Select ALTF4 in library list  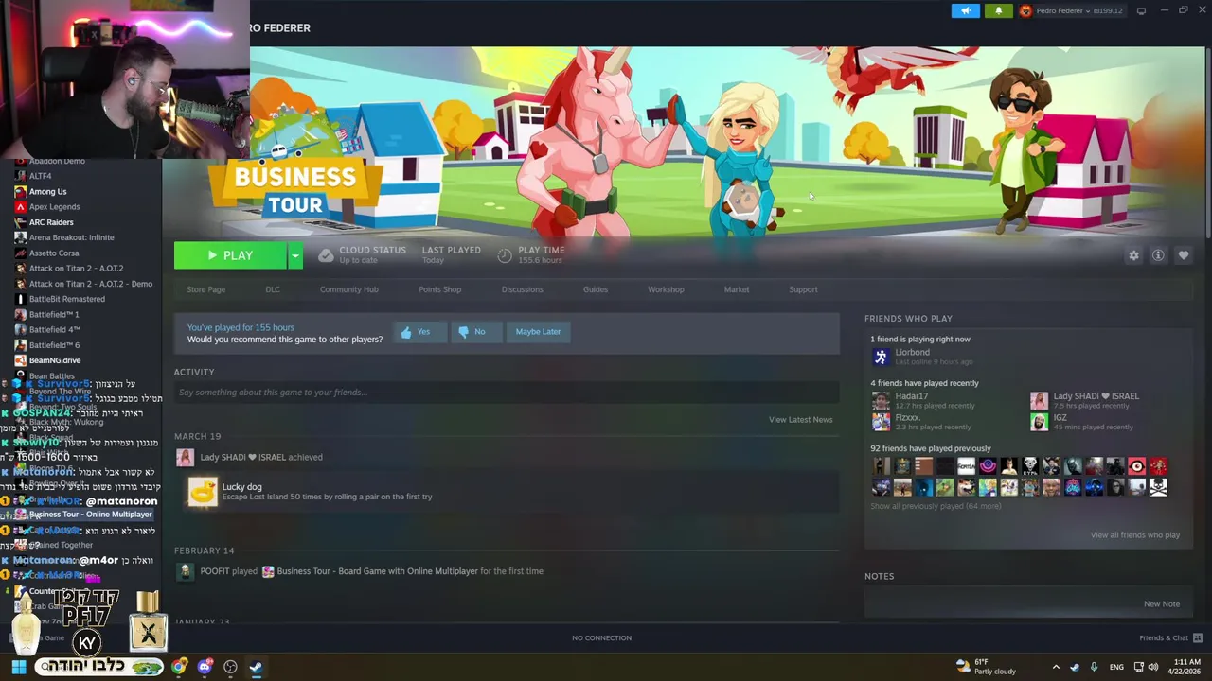pyautogui.click(x=40, y=176)
